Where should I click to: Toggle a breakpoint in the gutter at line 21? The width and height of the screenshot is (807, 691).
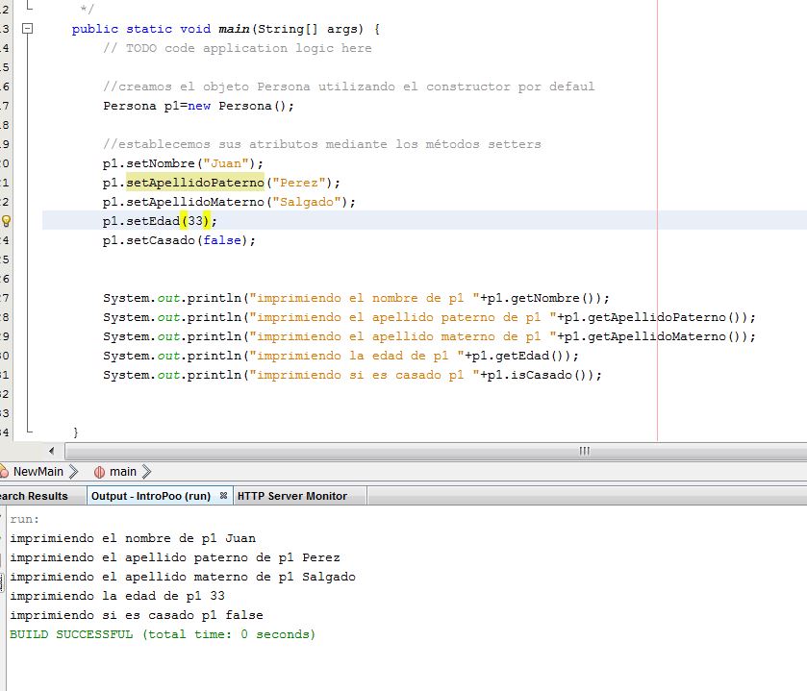tap(7, 183)
